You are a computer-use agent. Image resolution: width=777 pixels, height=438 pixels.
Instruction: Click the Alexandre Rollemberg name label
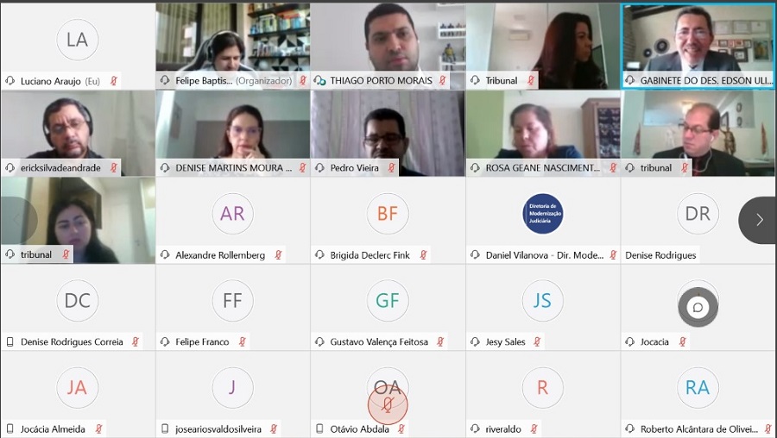click(x=220, y=255)
